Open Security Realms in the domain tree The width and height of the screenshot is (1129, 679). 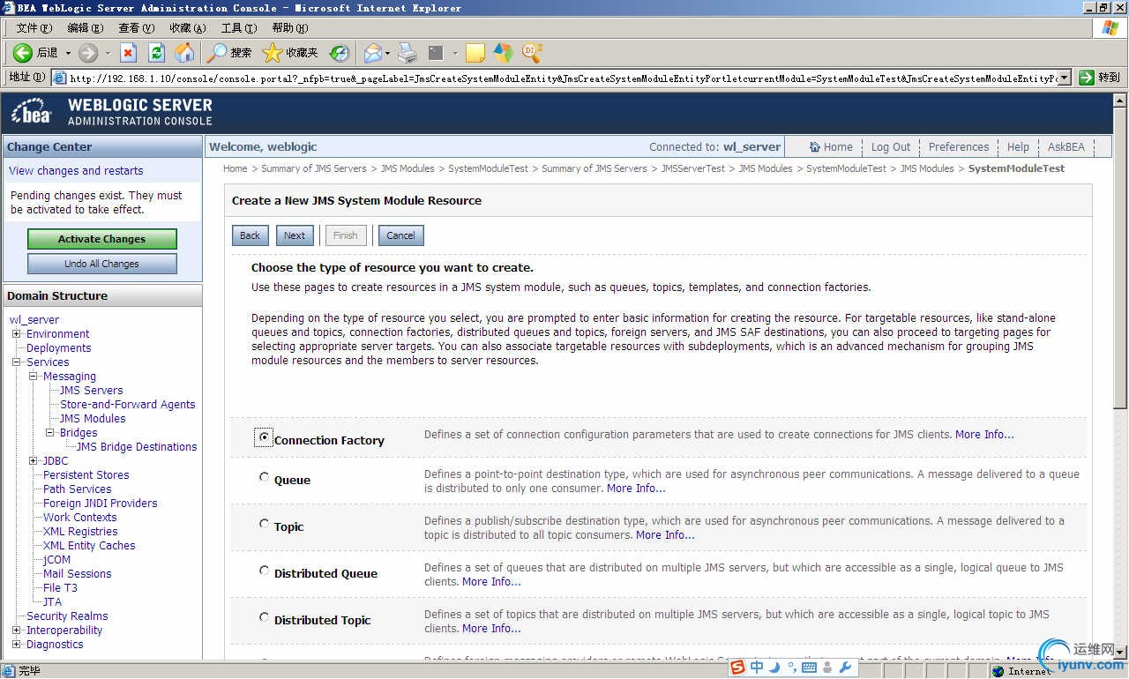tap(67, 616)
